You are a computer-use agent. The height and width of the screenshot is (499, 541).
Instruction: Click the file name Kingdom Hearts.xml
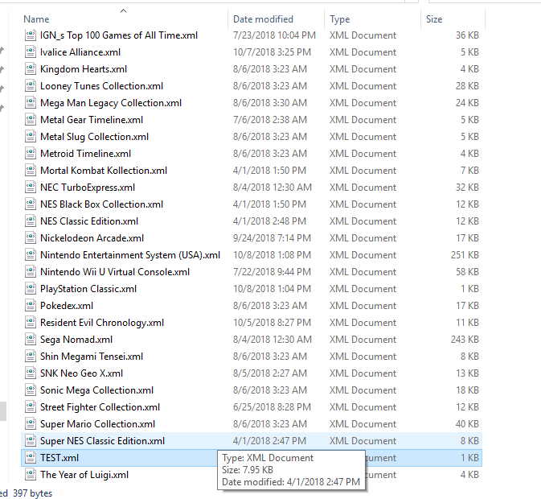(84, 69)
